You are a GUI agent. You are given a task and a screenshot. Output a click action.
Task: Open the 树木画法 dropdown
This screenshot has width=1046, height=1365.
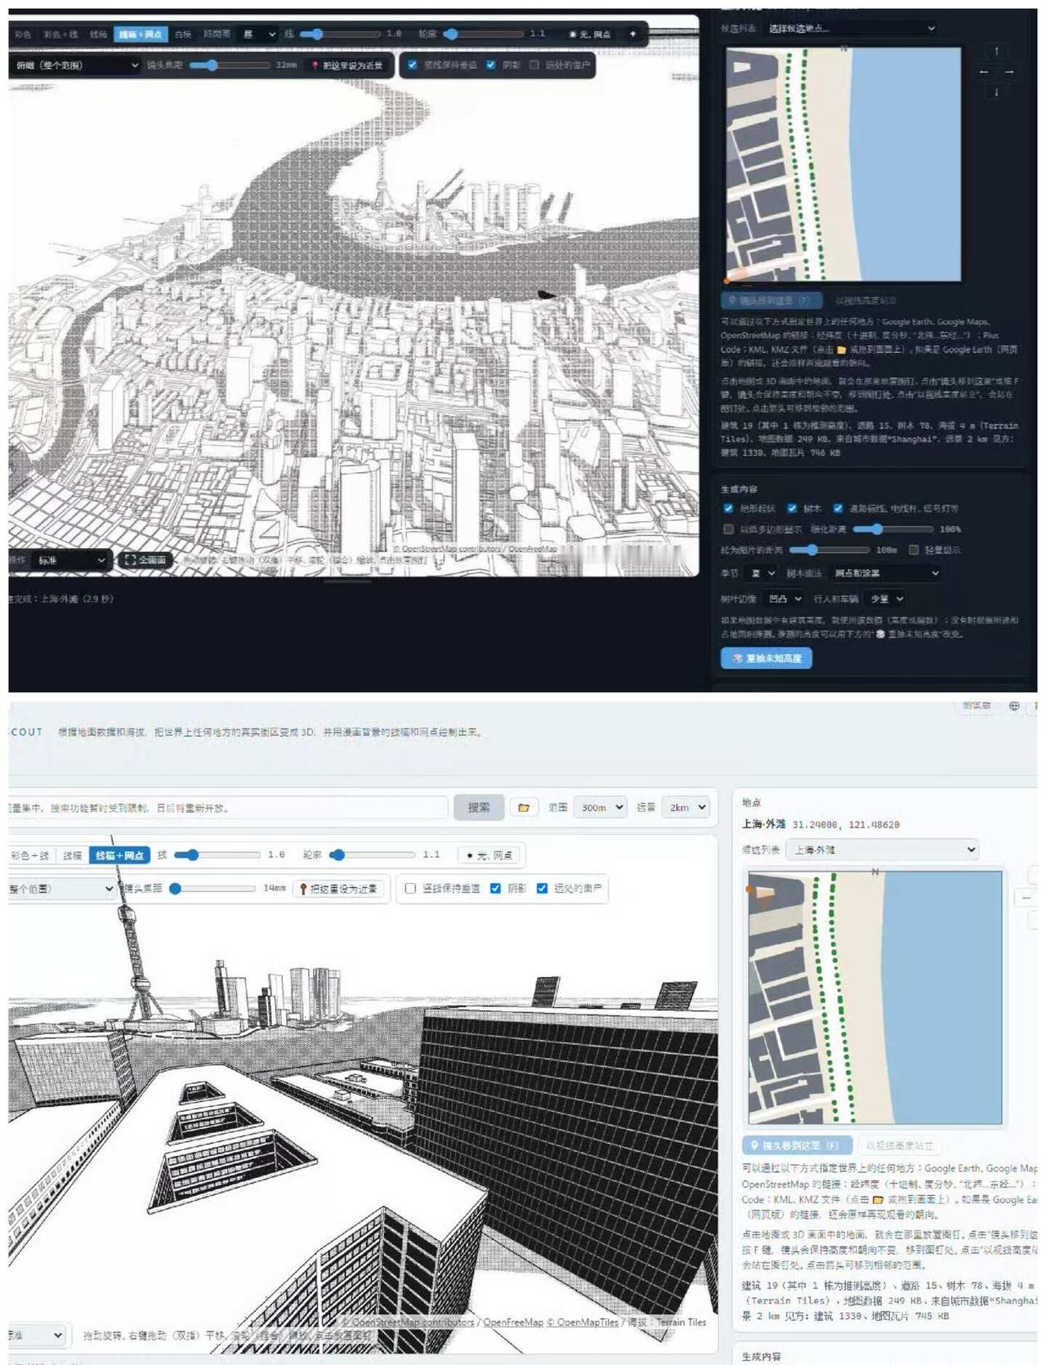(884, 573)
